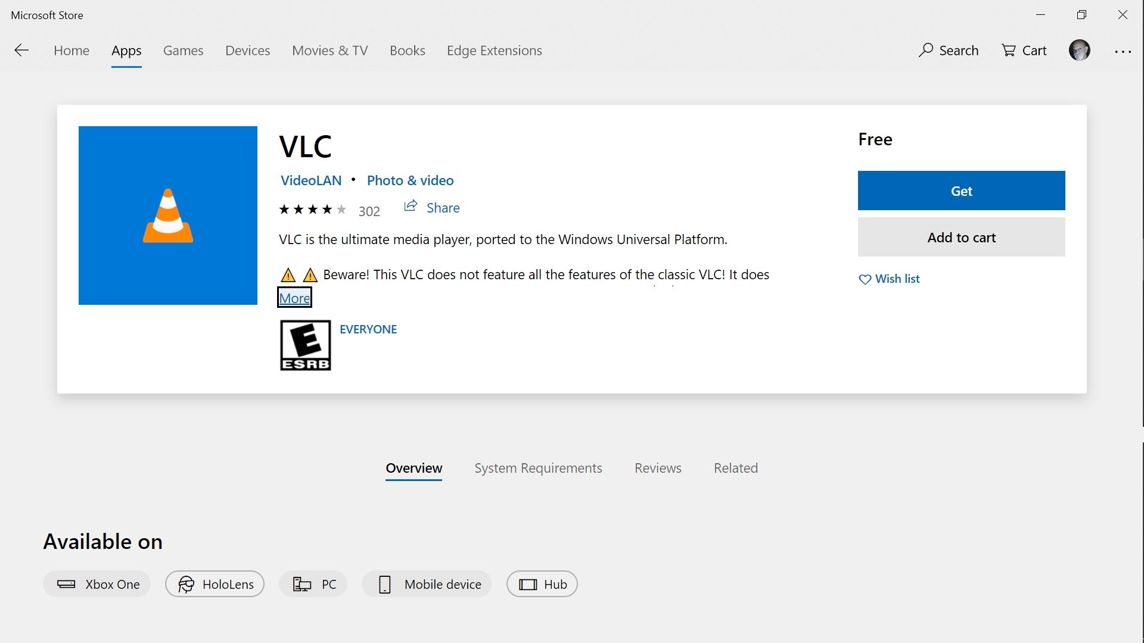Go to the Home tab
This screenshot has height=643, width=1144.
71,51
